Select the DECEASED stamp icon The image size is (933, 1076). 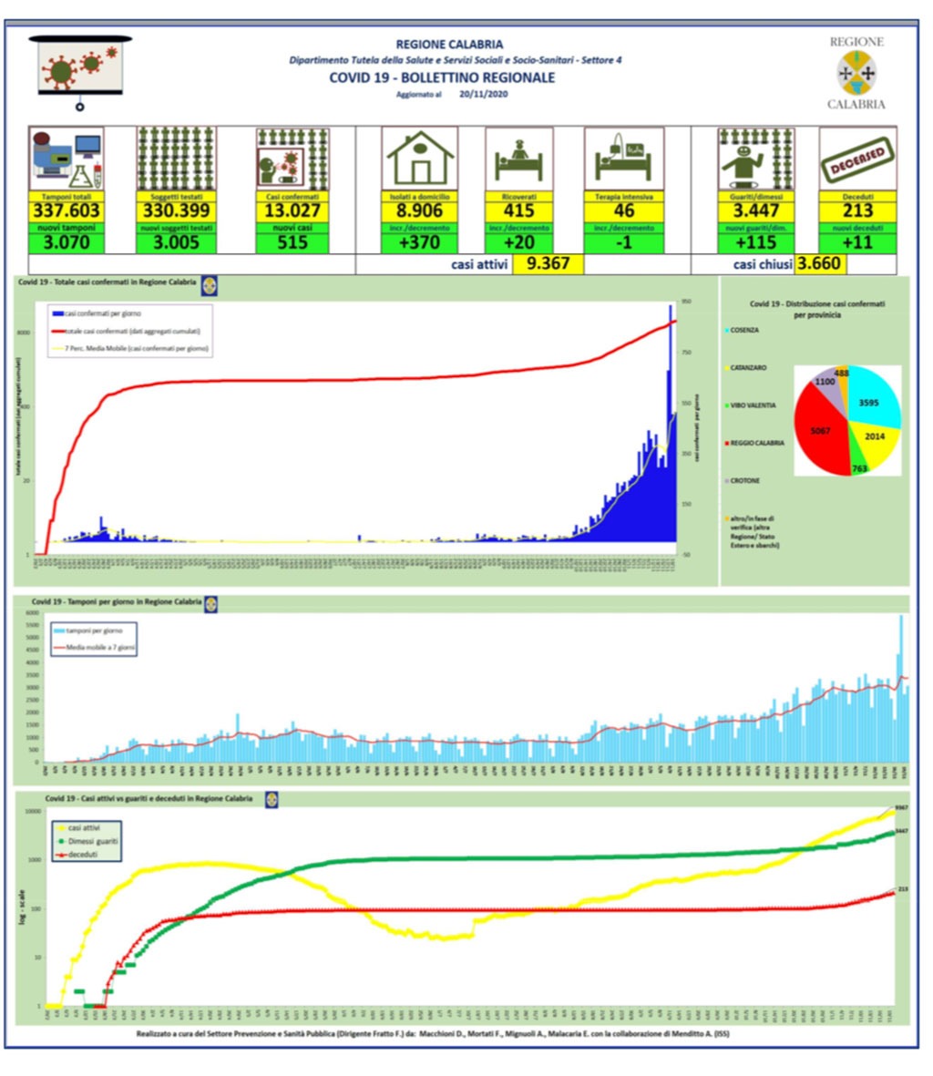[x=857, y=159]
